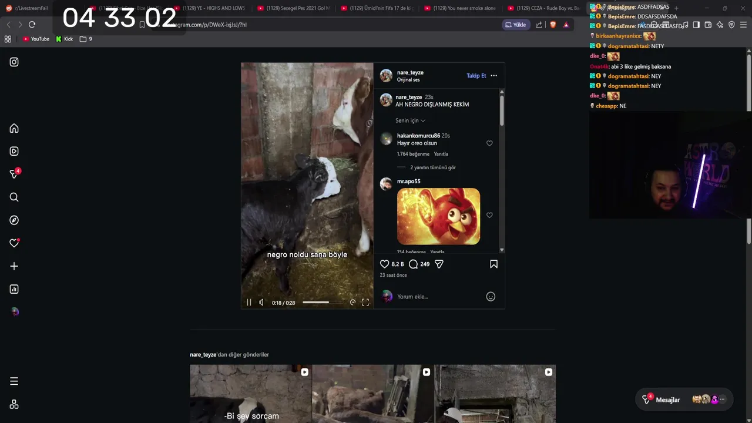Adjust the video progress slider

click(323, 303)
